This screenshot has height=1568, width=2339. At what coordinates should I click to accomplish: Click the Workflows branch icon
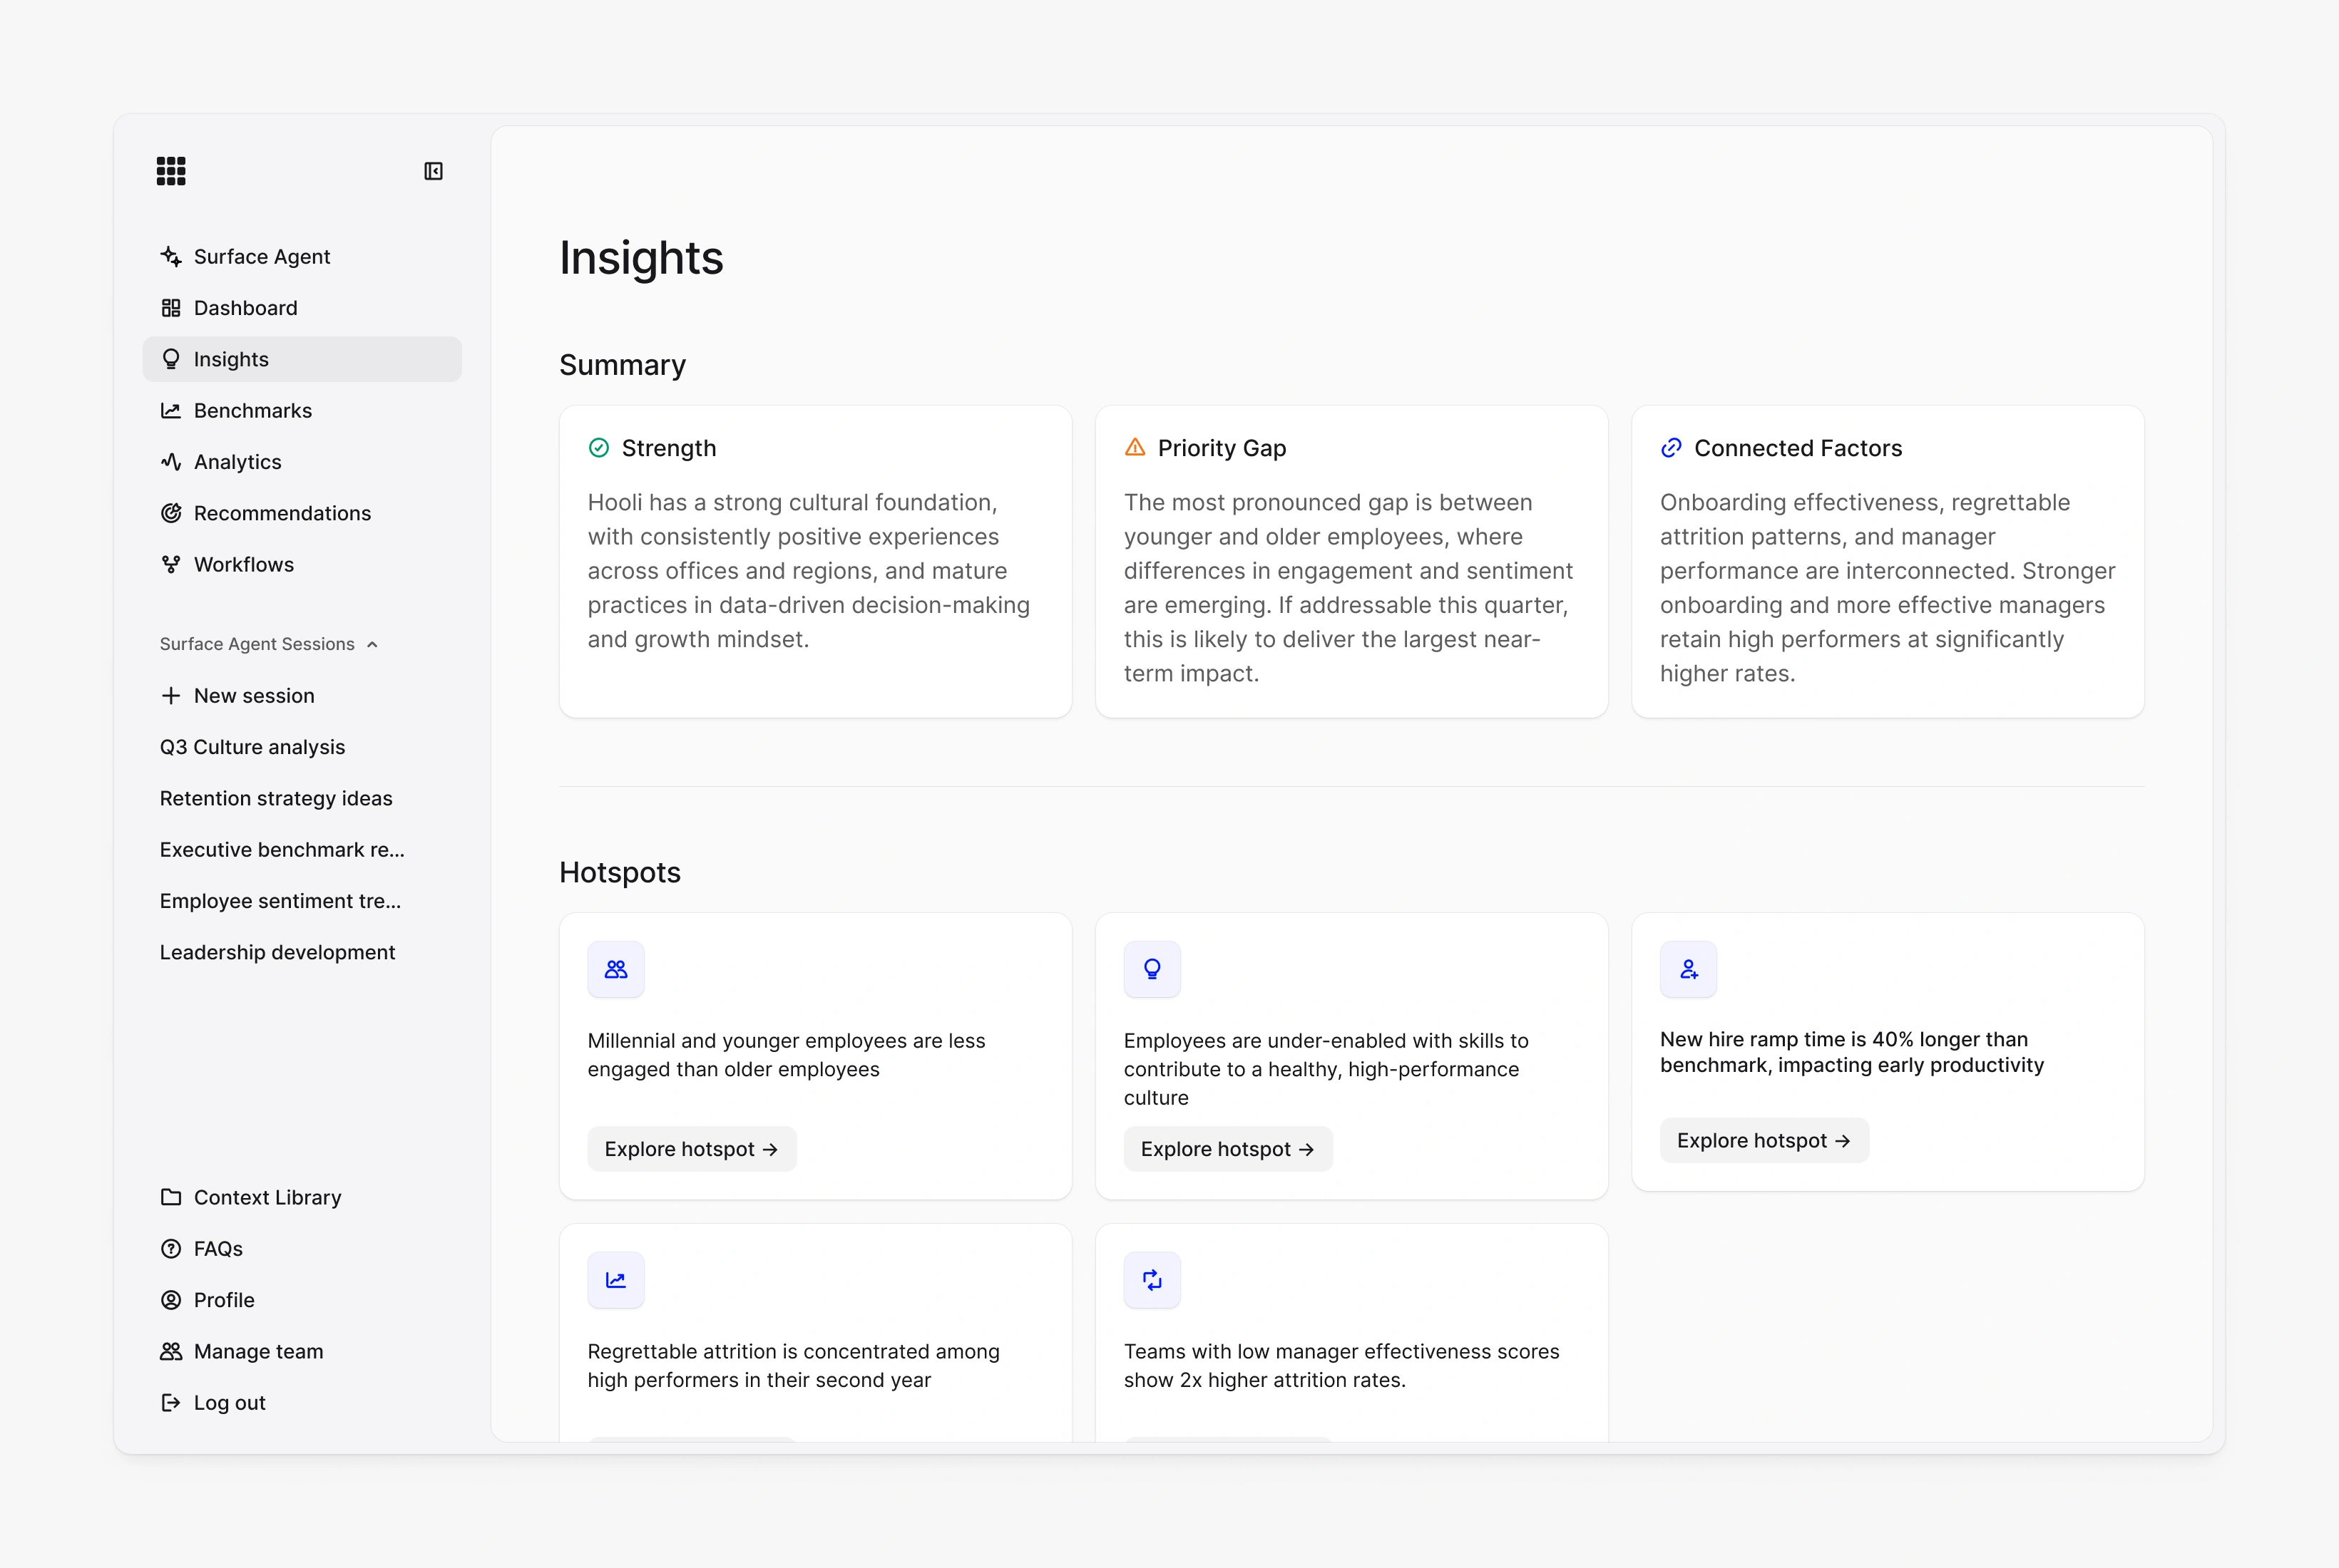171,565
